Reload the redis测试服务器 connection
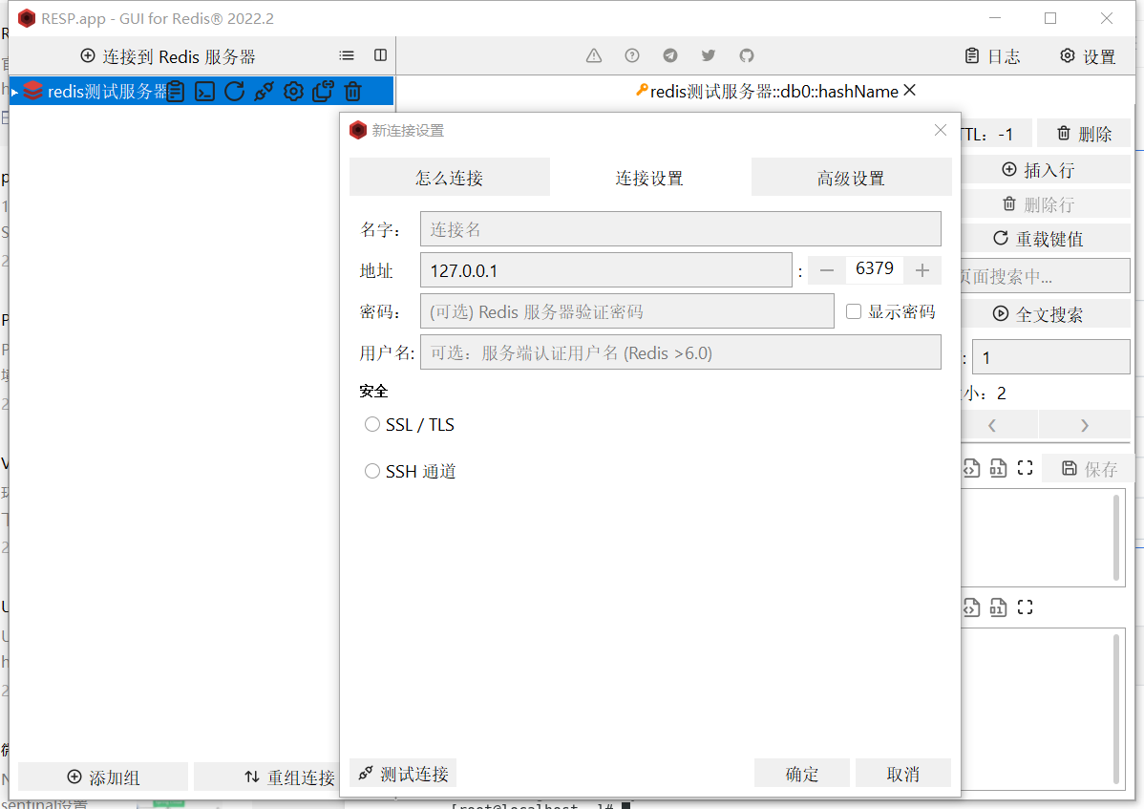This screenshot has height=809, width=1144. (x=234, y=92)
